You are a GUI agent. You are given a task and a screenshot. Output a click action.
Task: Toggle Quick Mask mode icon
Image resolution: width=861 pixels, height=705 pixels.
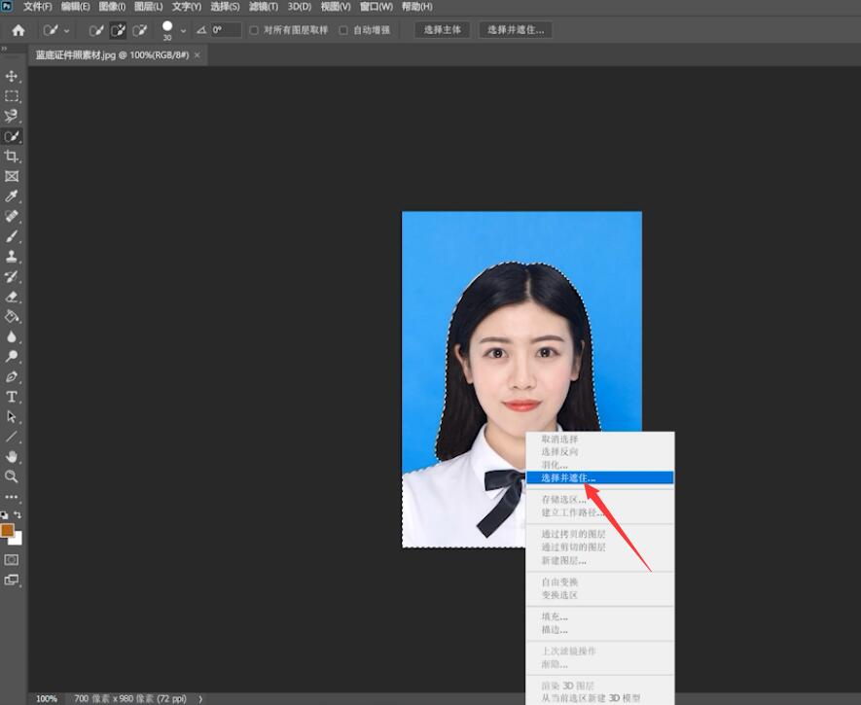[x=12, y=559]
